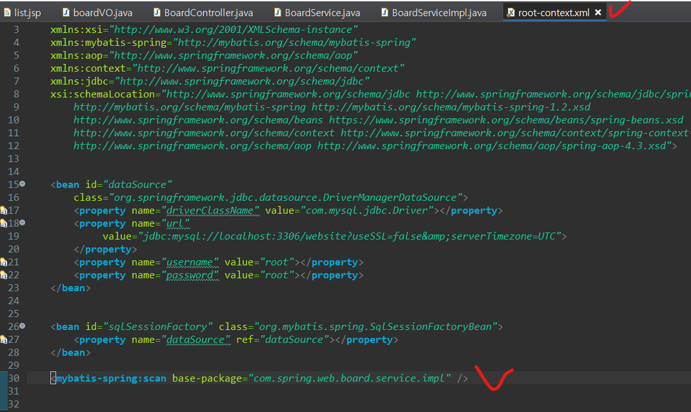This screenshot has width=691, height=412.
Task: Open the BoardController.java tab
Action: pos(203,13)
